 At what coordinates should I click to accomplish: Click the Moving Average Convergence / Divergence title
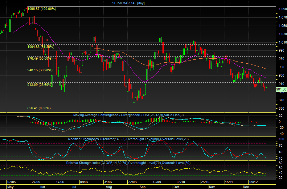[x=129, y=115]
